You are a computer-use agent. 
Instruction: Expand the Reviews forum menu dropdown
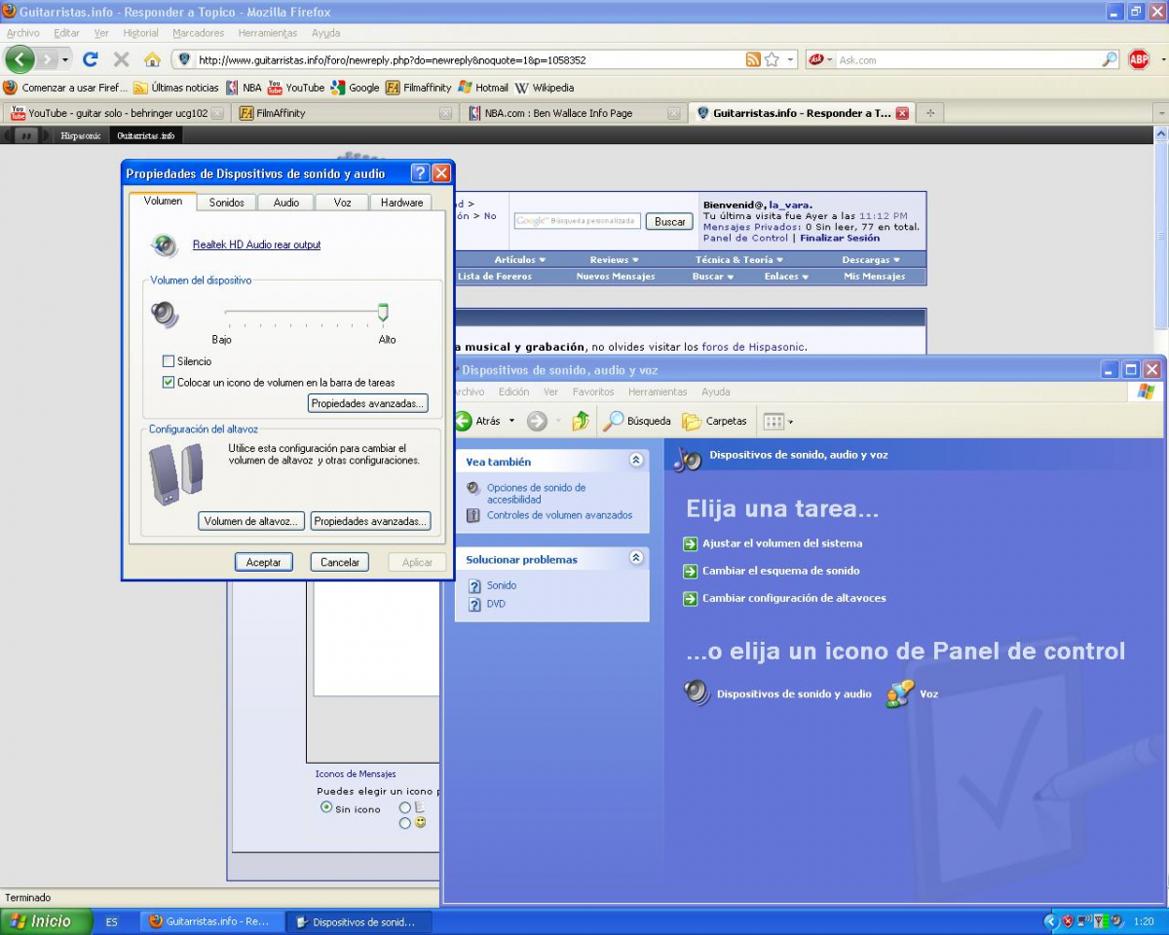tap(615, 260)
